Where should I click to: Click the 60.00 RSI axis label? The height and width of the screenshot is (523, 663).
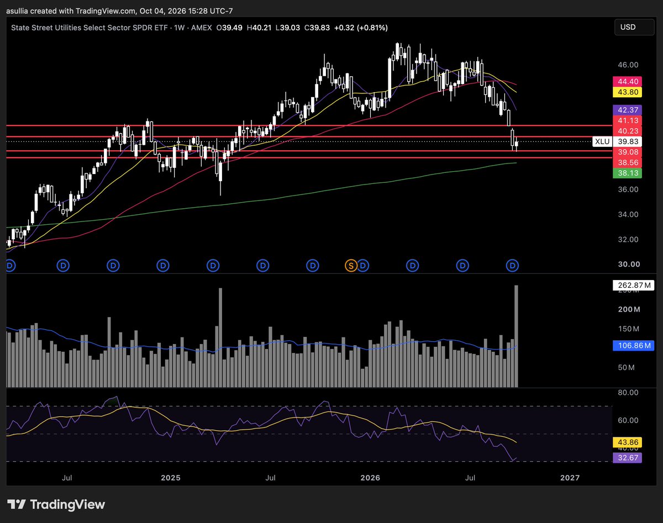629,420
